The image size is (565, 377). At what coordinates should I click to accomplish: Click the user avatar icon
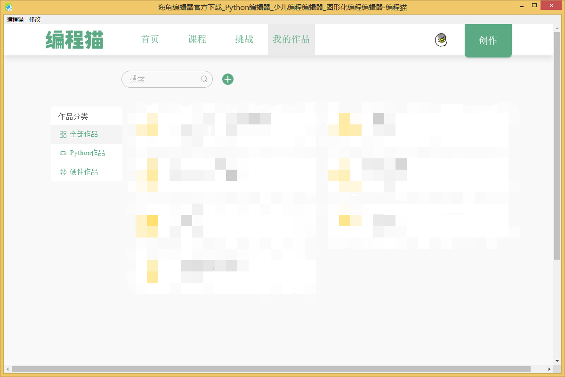click(x=441, y=40)
